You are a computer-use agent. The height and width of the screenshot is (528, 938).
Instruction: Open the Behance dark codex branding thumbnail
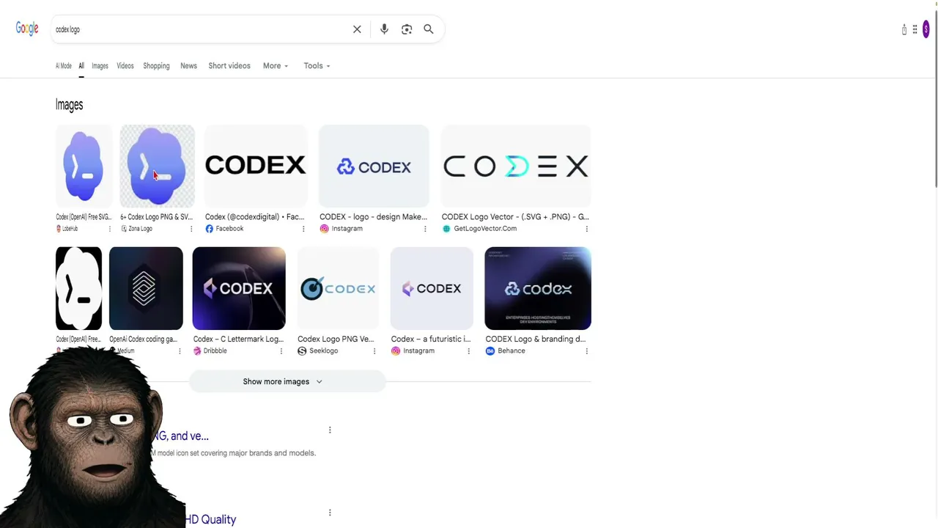[538, 288]
